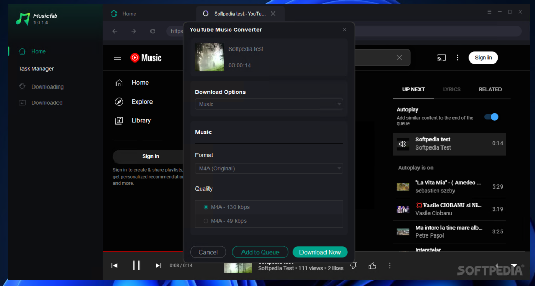Click the thumbs up like icon
Image resolution: width=535 pixels, height=286 pixels.
372,266
